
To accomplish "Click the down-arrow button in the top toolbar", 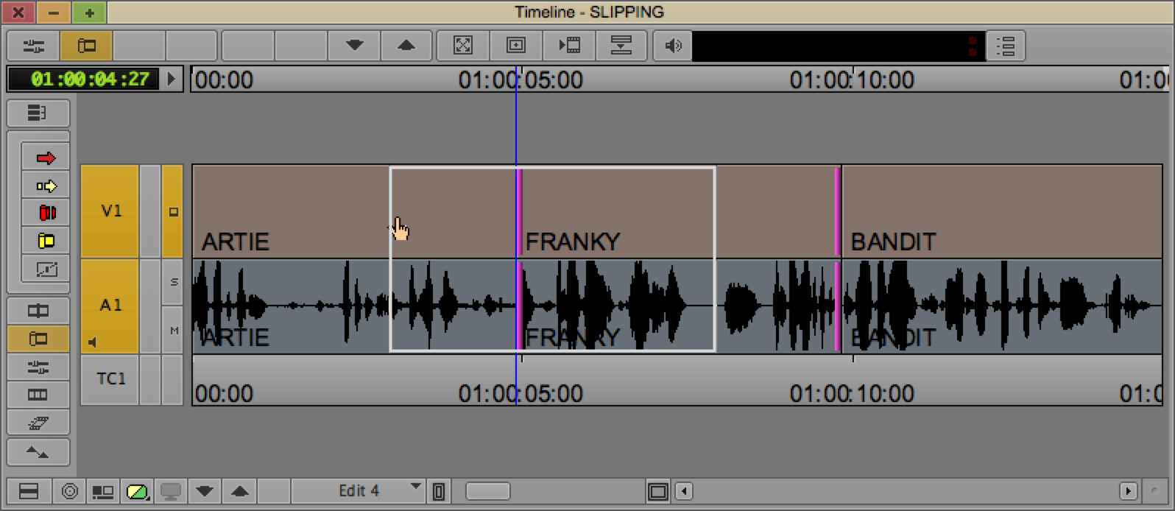I will 354,46.
